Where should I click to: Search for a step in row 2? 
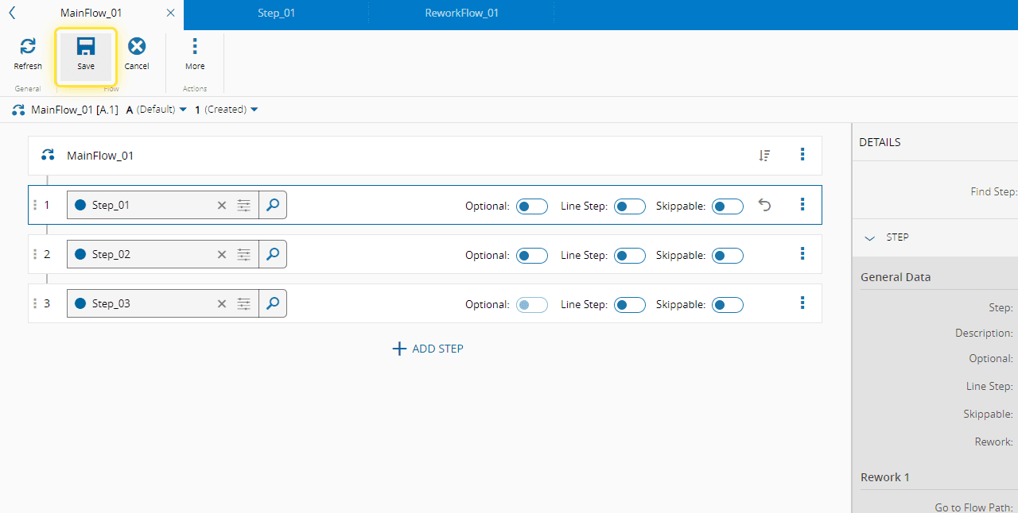[x=273, y=254]
